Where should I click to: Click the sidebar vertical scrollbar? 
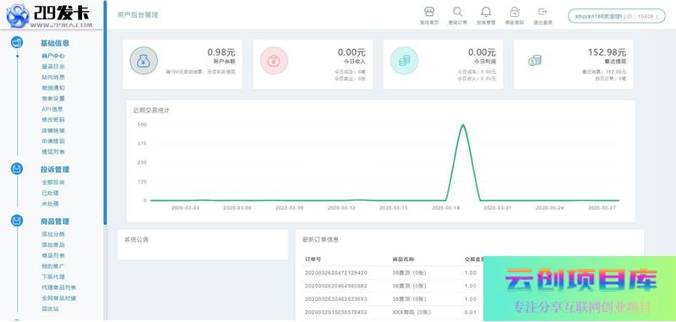tap(105, 112)
